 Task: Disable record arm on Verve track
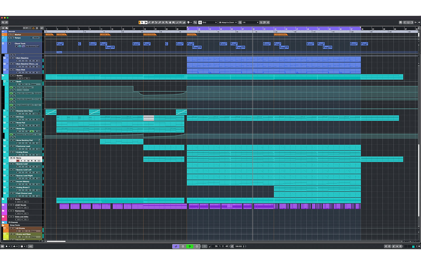coord(18,161)
